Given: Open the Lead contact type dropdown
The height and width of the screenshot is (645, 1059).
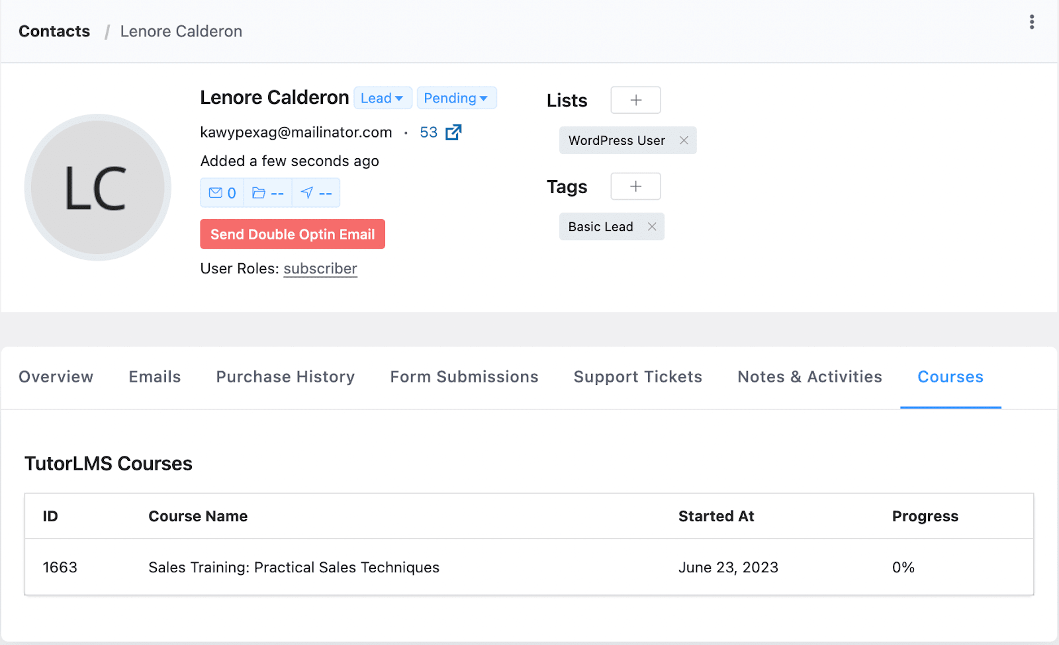Looking at the screenshot, I should click(383, 98).
